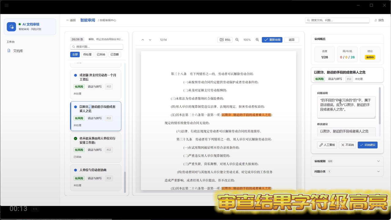This screenshot has width=391, height=220.
Task: Open 合规审阅中心 breadcrumb
Action: coord(108,20)
